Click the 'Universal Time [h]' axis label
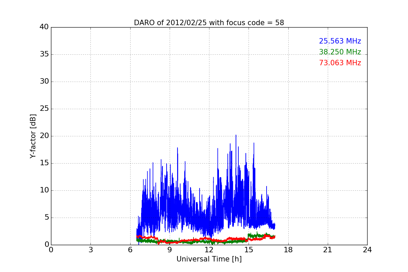The width and height of the screenshot is (408, 272). [x=209, y=259]
